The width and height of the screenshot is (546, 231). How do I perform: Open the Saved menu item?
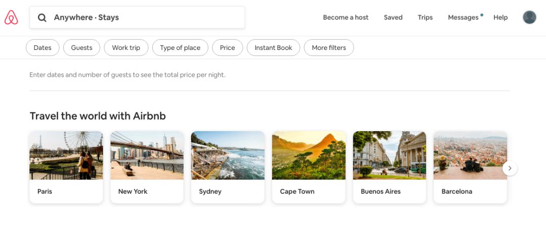click(x=393, y=17)
